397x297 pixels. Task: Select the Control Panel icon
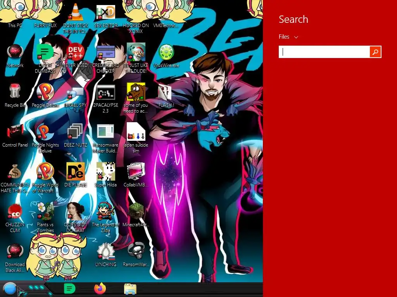[15, 135]
